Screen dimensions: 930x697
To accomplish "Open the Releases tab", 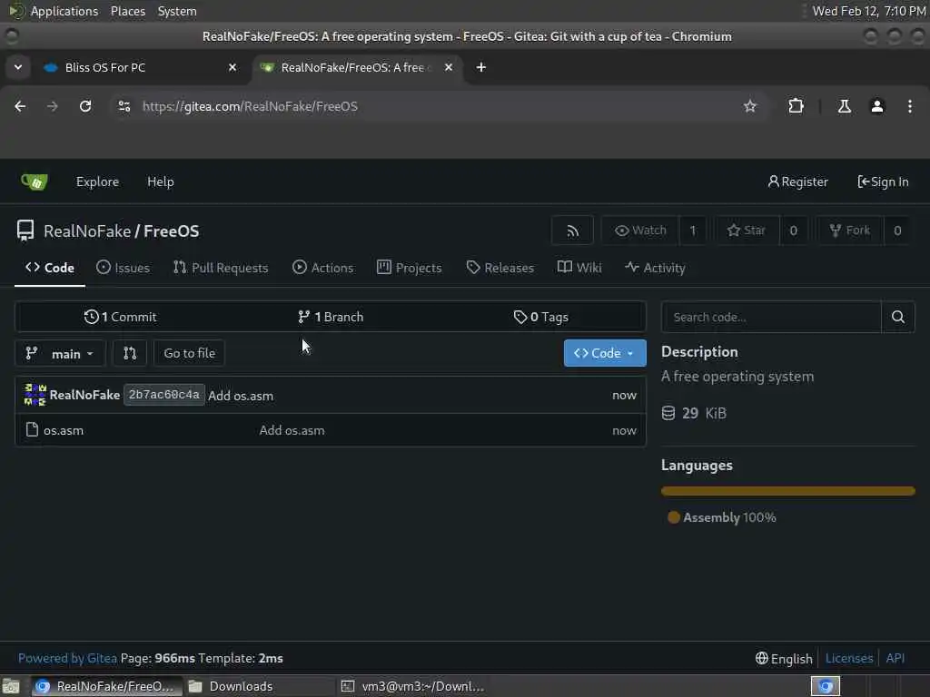I will 500,268.
